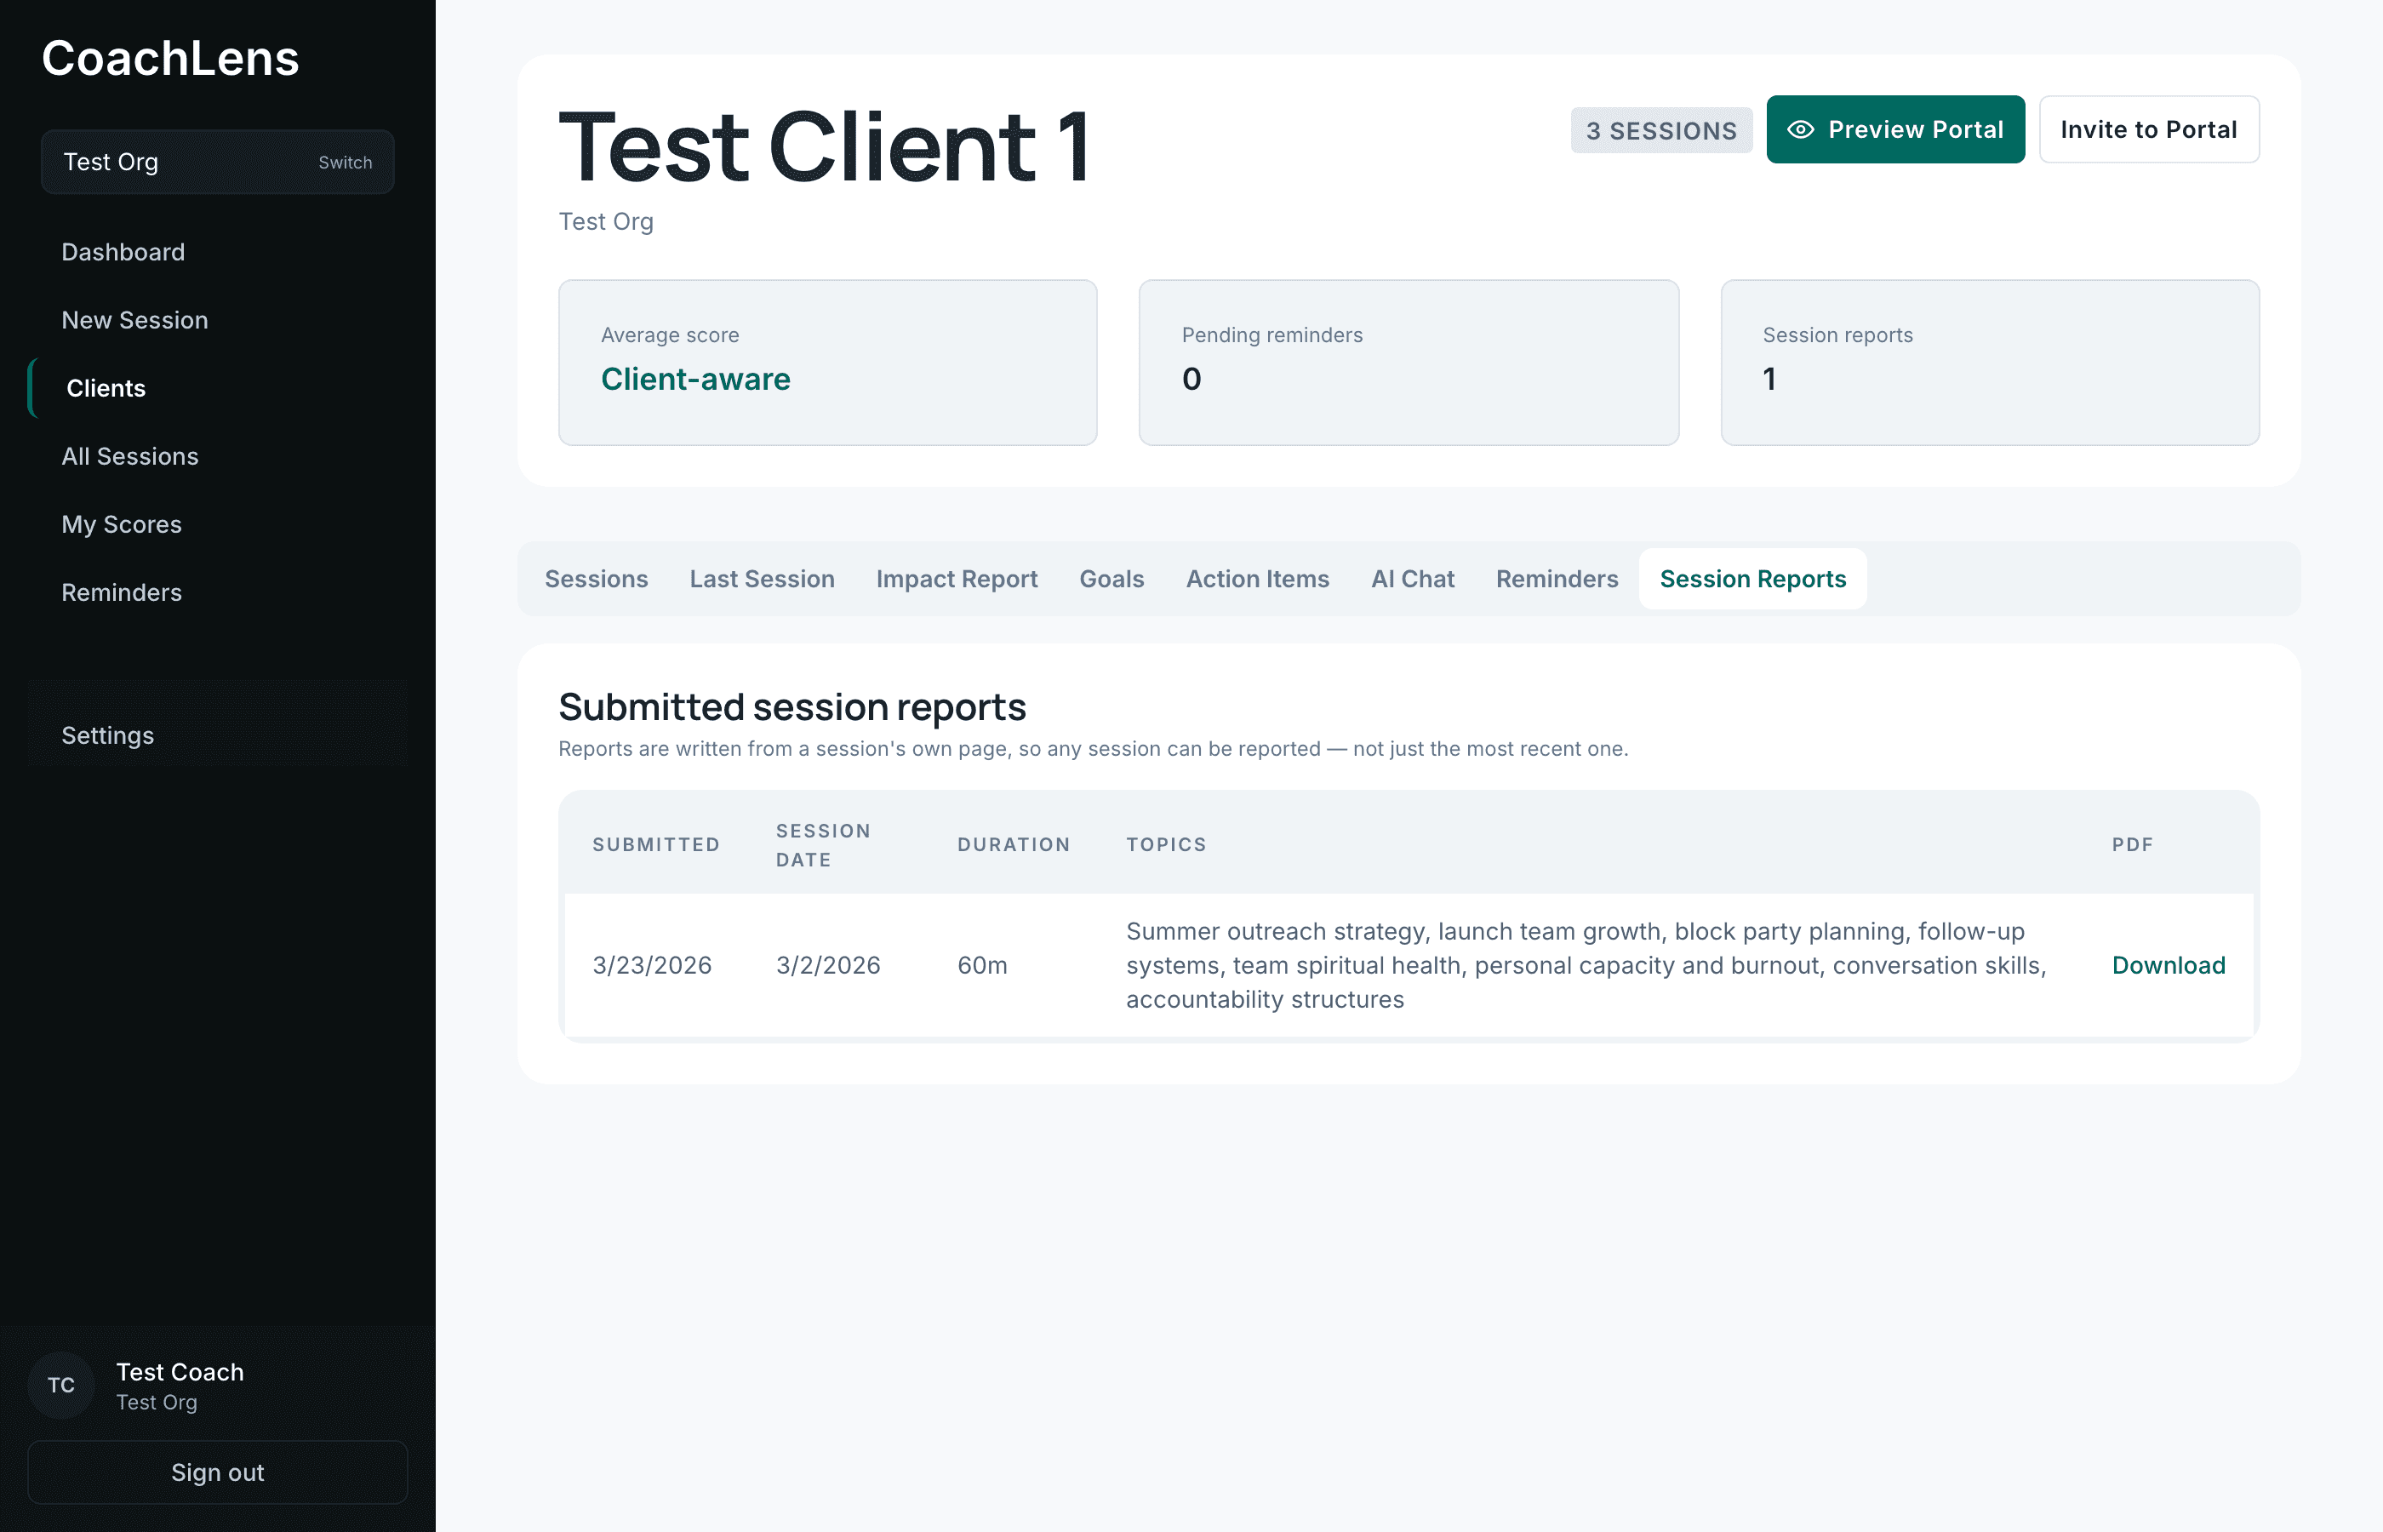The width and height of the screenshot is (2383, 1532).
Task: Click the Pending reminders card
Action: tap(1409, 362)
